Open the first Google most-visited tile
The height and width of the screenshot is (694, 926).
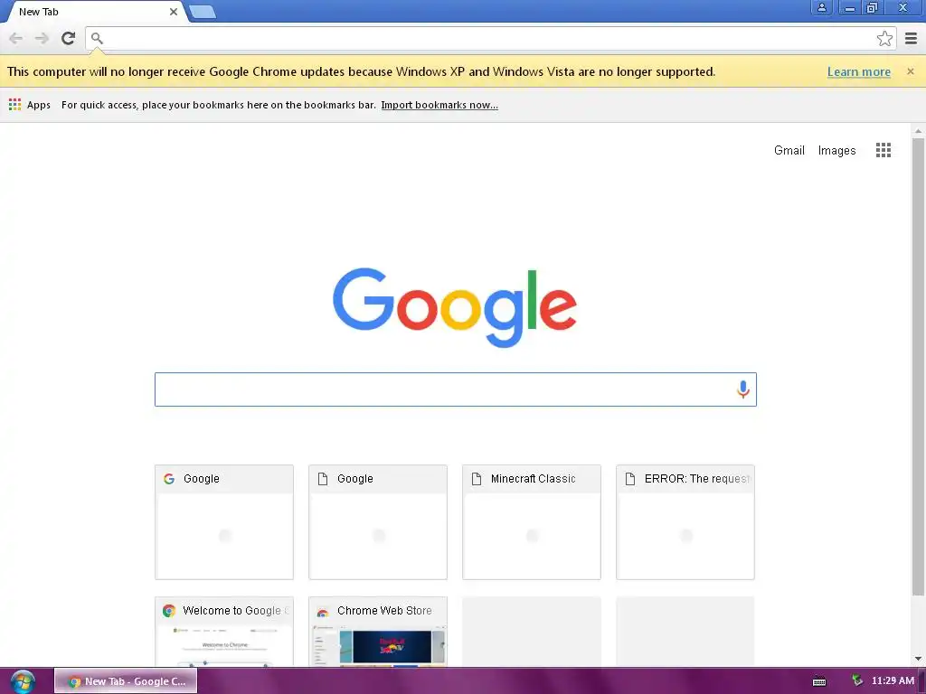pyautogui.click(x=224, y=522)
